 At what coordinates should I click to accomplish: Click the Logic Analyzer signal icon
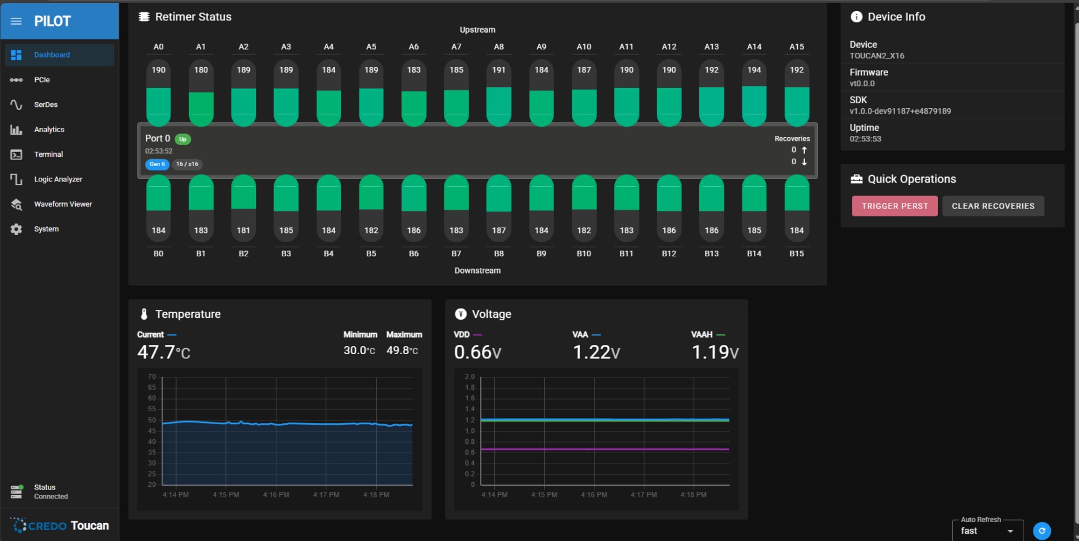coord(17,180)
